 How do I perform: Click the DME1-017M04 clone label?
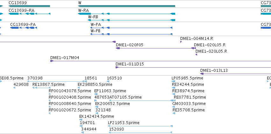pyautogui.click(x=65, y=58)
